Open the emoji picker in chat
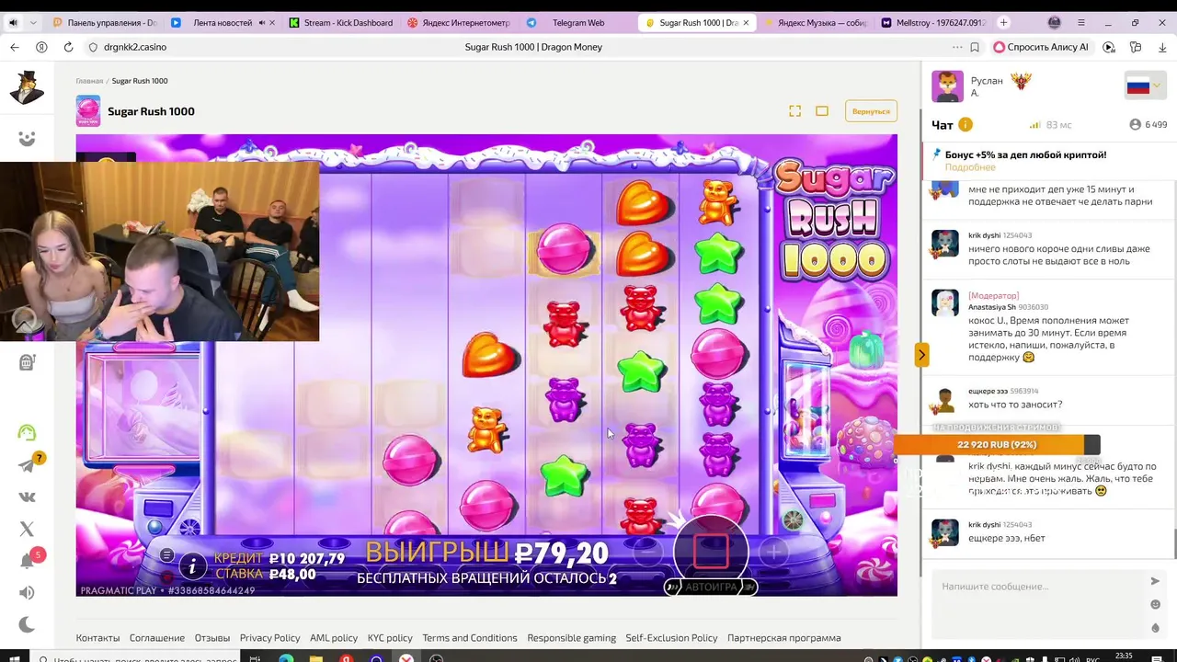Screen dimensions: 1177x662 pyautogui.click(x=1155, y=604)
